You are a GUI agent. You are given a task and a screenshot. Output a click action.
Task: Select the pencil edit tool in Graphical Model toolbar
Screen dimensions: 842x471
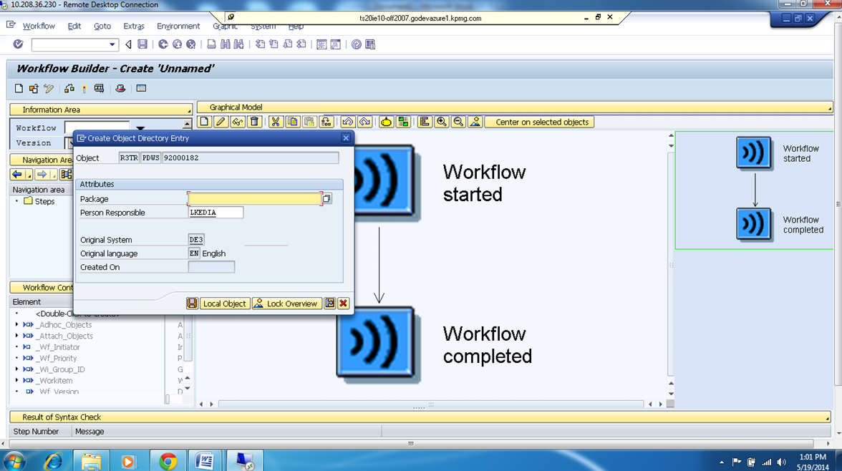222,122
